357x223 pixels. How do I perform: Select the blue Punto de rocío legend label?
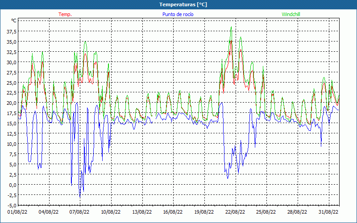coord(178,14)
